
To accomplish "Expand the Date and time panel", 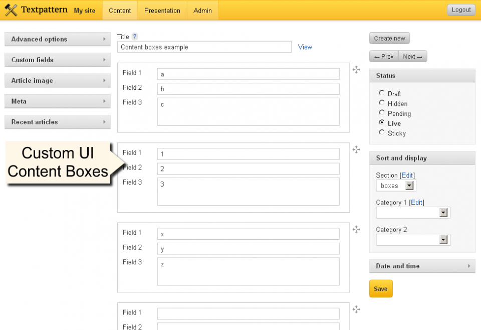I will click(422, 266).
